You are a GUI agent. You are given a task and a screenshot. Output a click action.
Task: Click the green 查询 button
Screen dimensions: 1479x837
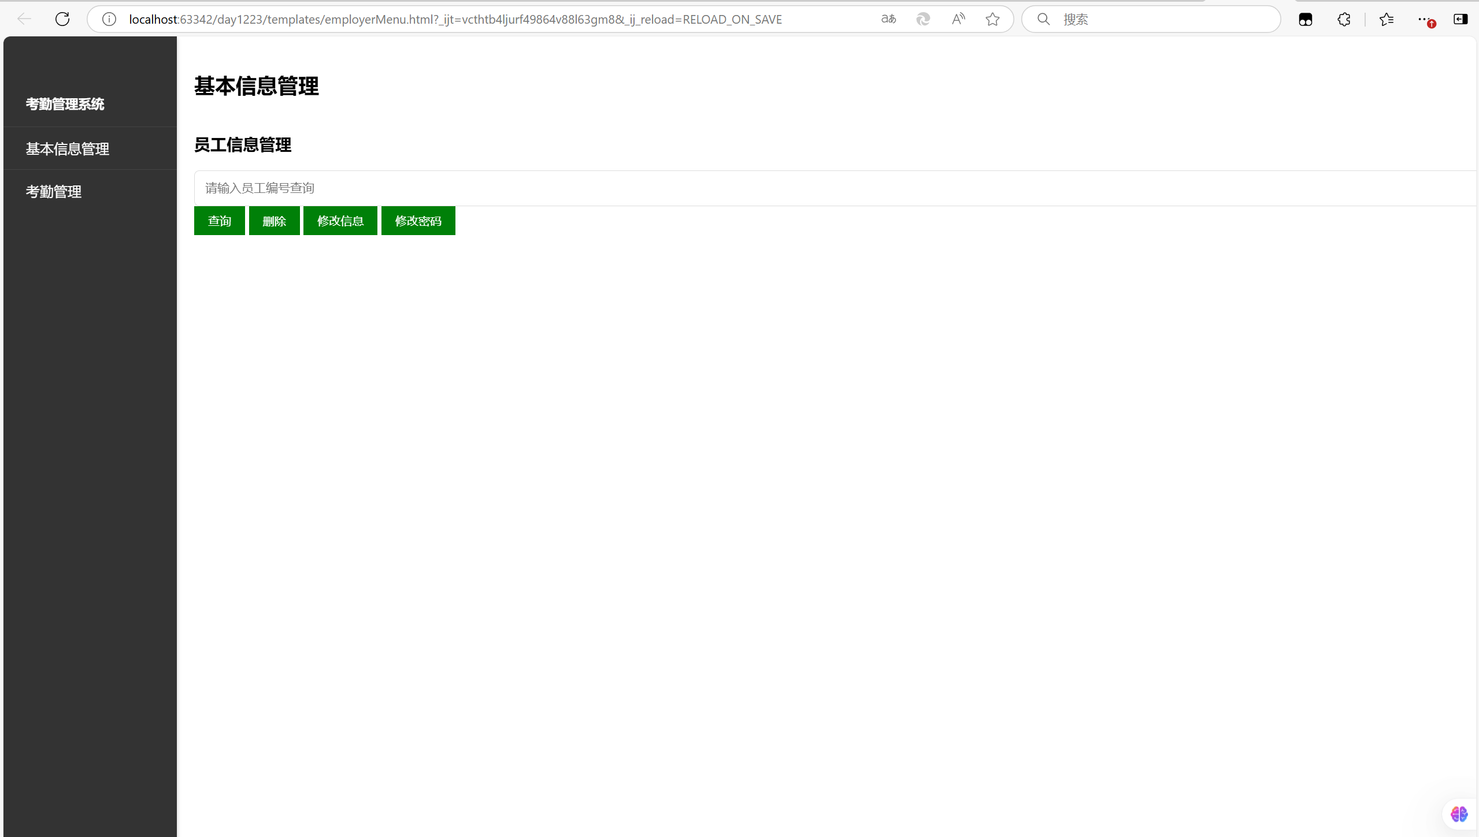[219, 221]
